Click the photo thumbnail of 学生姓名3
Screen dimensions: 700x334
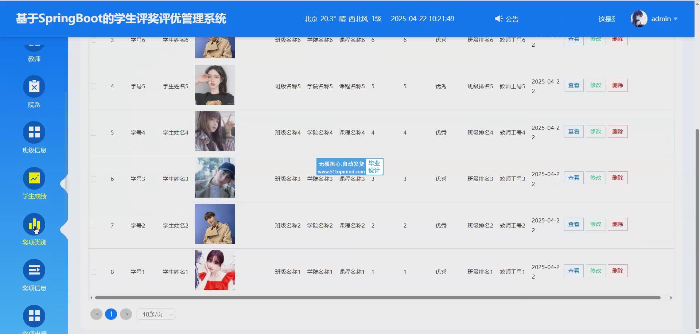215,178
